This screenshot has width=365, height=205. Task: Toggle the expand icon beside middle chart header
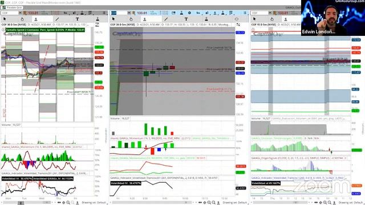[238, 24]
